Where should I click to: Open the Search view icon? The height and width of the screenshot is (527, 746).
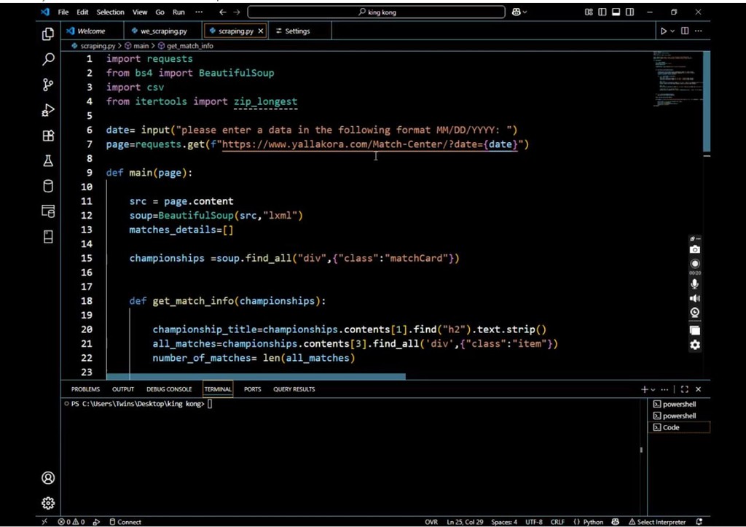coord(48,60)
